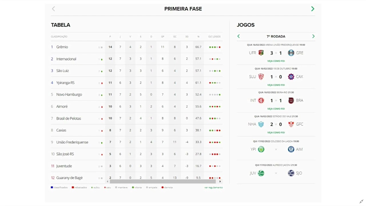
Task: Click the JUV team crest
Action: point(261,173)
